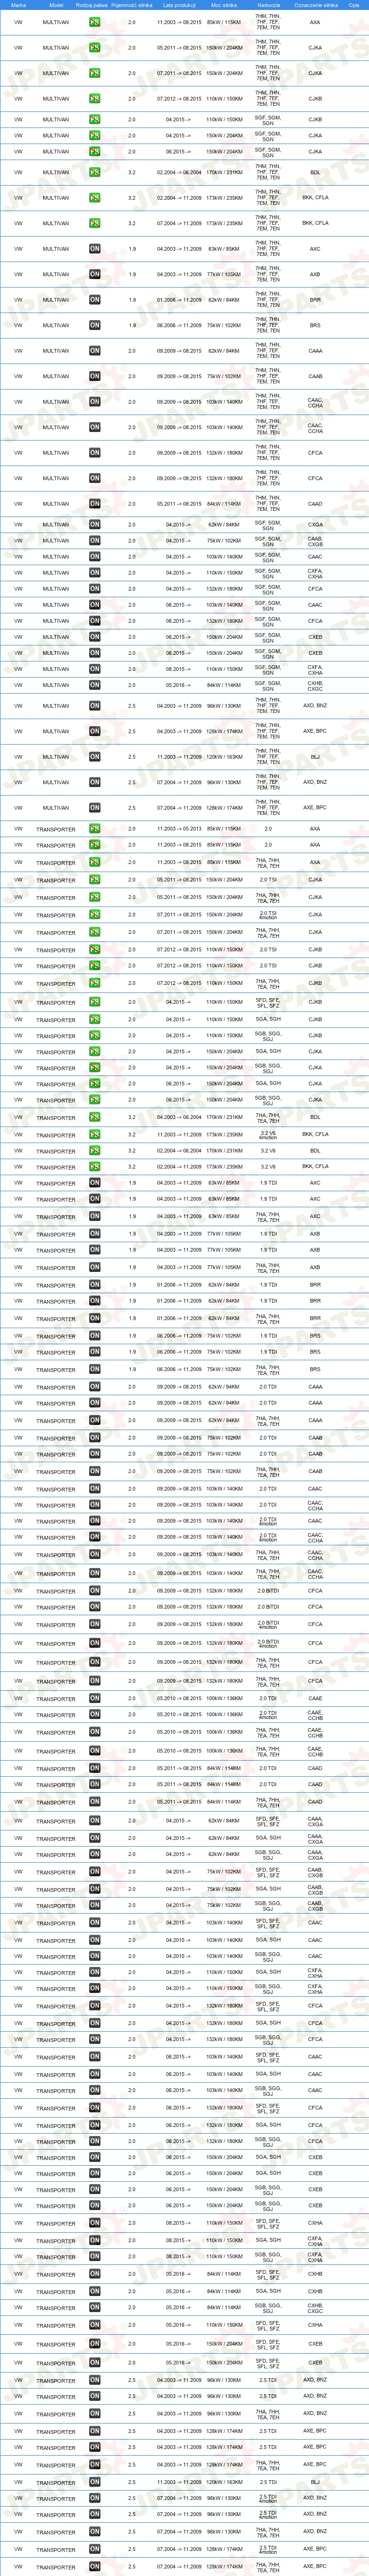This screenshot has height=2576, width=369.
Task: Click '85kW / 115KM' in the Multivan AXA row
Action: tap(224, 22)
